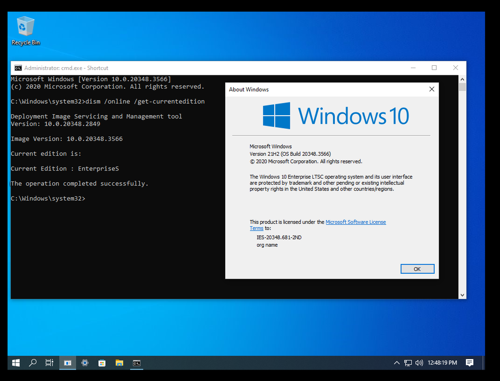Image resolution: width=500 pixels, height=381 pixels.
Task: Open the taskbar Search magnifier
Action: tap(32, 363)
